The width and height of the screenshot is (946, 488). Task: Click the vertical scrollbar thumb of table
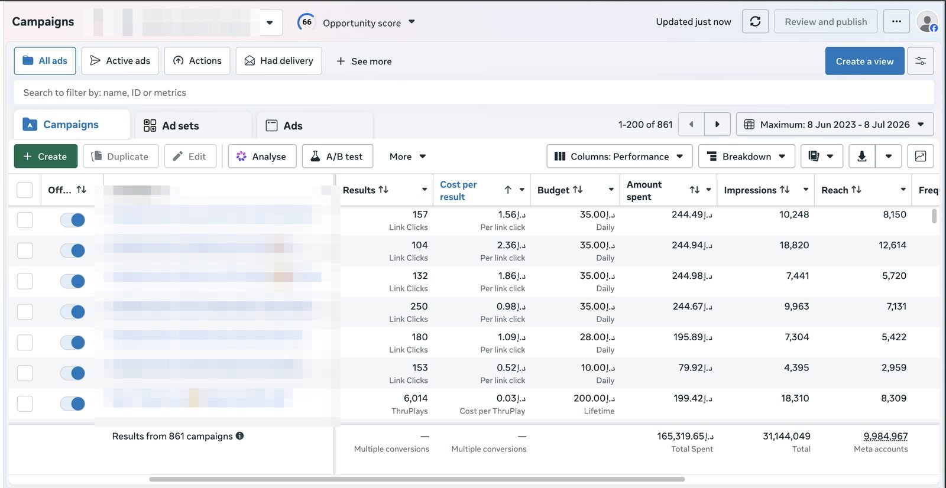[934, 215]
